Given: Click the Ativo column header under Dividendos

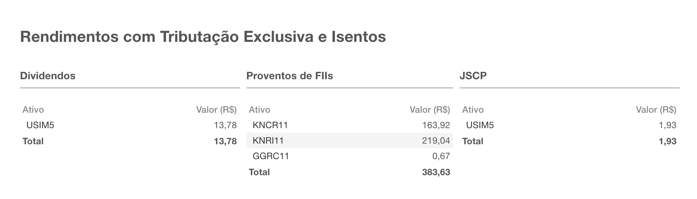Looking at the screenshot, I should pyautogui.click(x=33, y=110).
